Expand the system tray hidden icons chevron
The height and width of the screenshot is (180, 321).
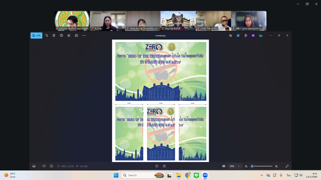click(262, 175)
